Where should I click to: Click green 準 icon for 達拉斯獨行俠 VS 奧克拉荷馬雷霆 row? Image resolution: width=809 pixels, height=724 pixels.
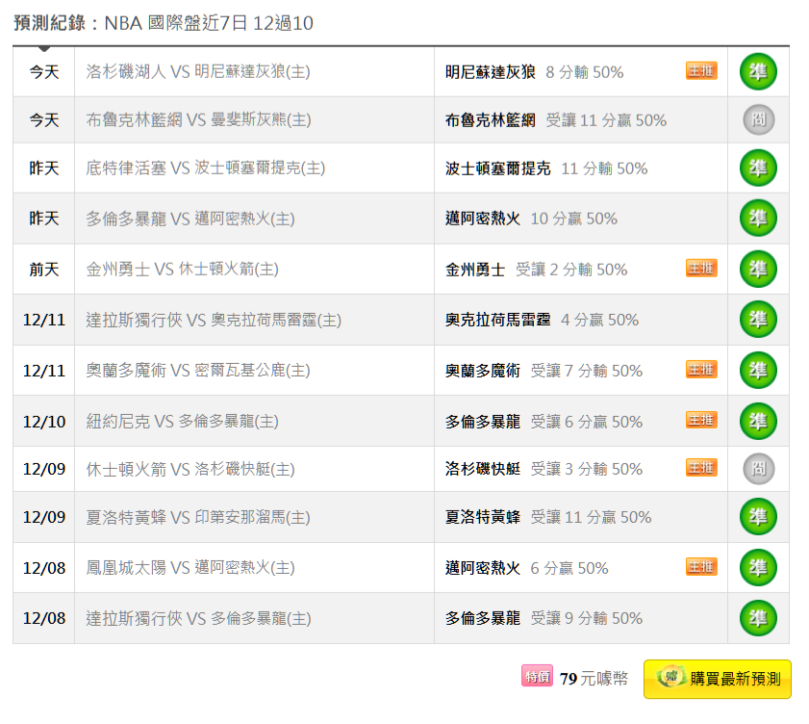tap(758, 320)
